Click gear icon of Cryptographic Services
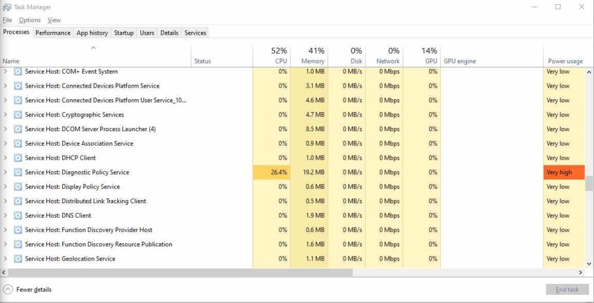594x303 pixels. coord(18,114)
